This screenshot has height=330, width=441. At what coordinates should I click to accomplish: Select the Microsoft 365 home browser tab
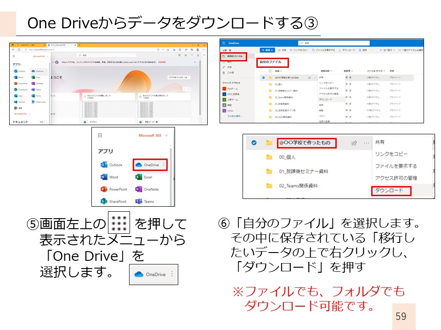[62, 45]
